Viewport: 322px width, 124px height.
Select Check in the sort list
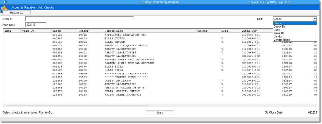295,23
